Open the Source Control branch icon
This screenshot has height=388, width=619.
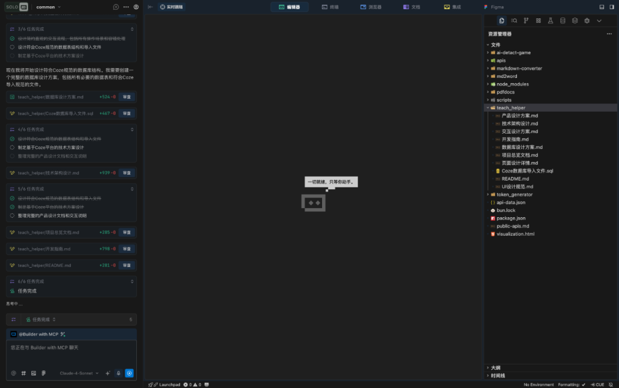[526, 21]
